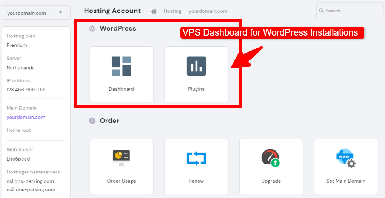
Task: Click the Hostinger nameservers label
Action: click(x=33, y=172)
